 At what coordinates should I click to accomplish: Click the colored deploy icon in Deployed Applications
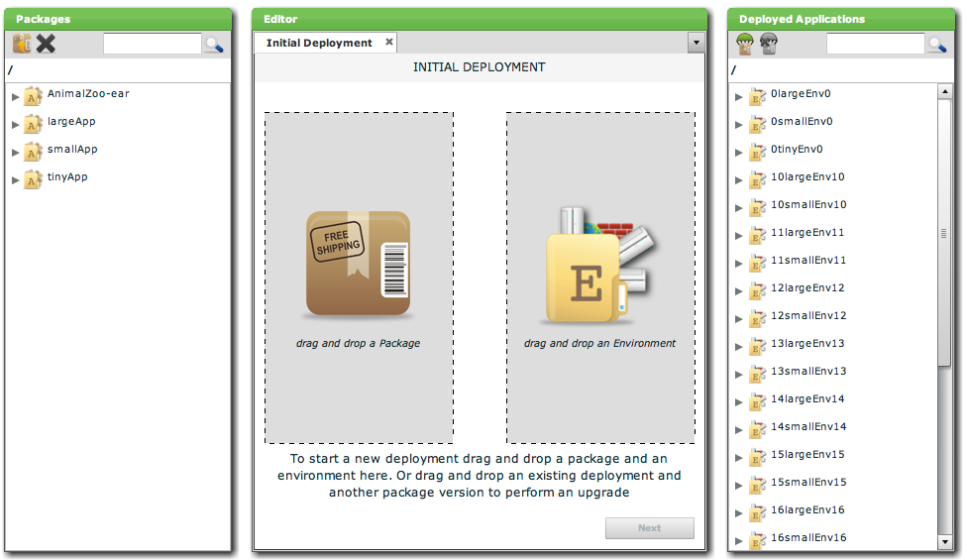746,44
